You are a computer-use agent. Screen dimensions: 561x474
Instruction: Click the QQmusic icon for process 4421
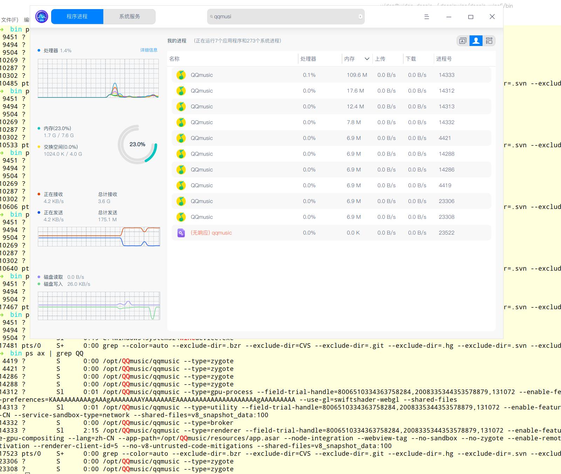pyautogui.click(x=181, y=138)
